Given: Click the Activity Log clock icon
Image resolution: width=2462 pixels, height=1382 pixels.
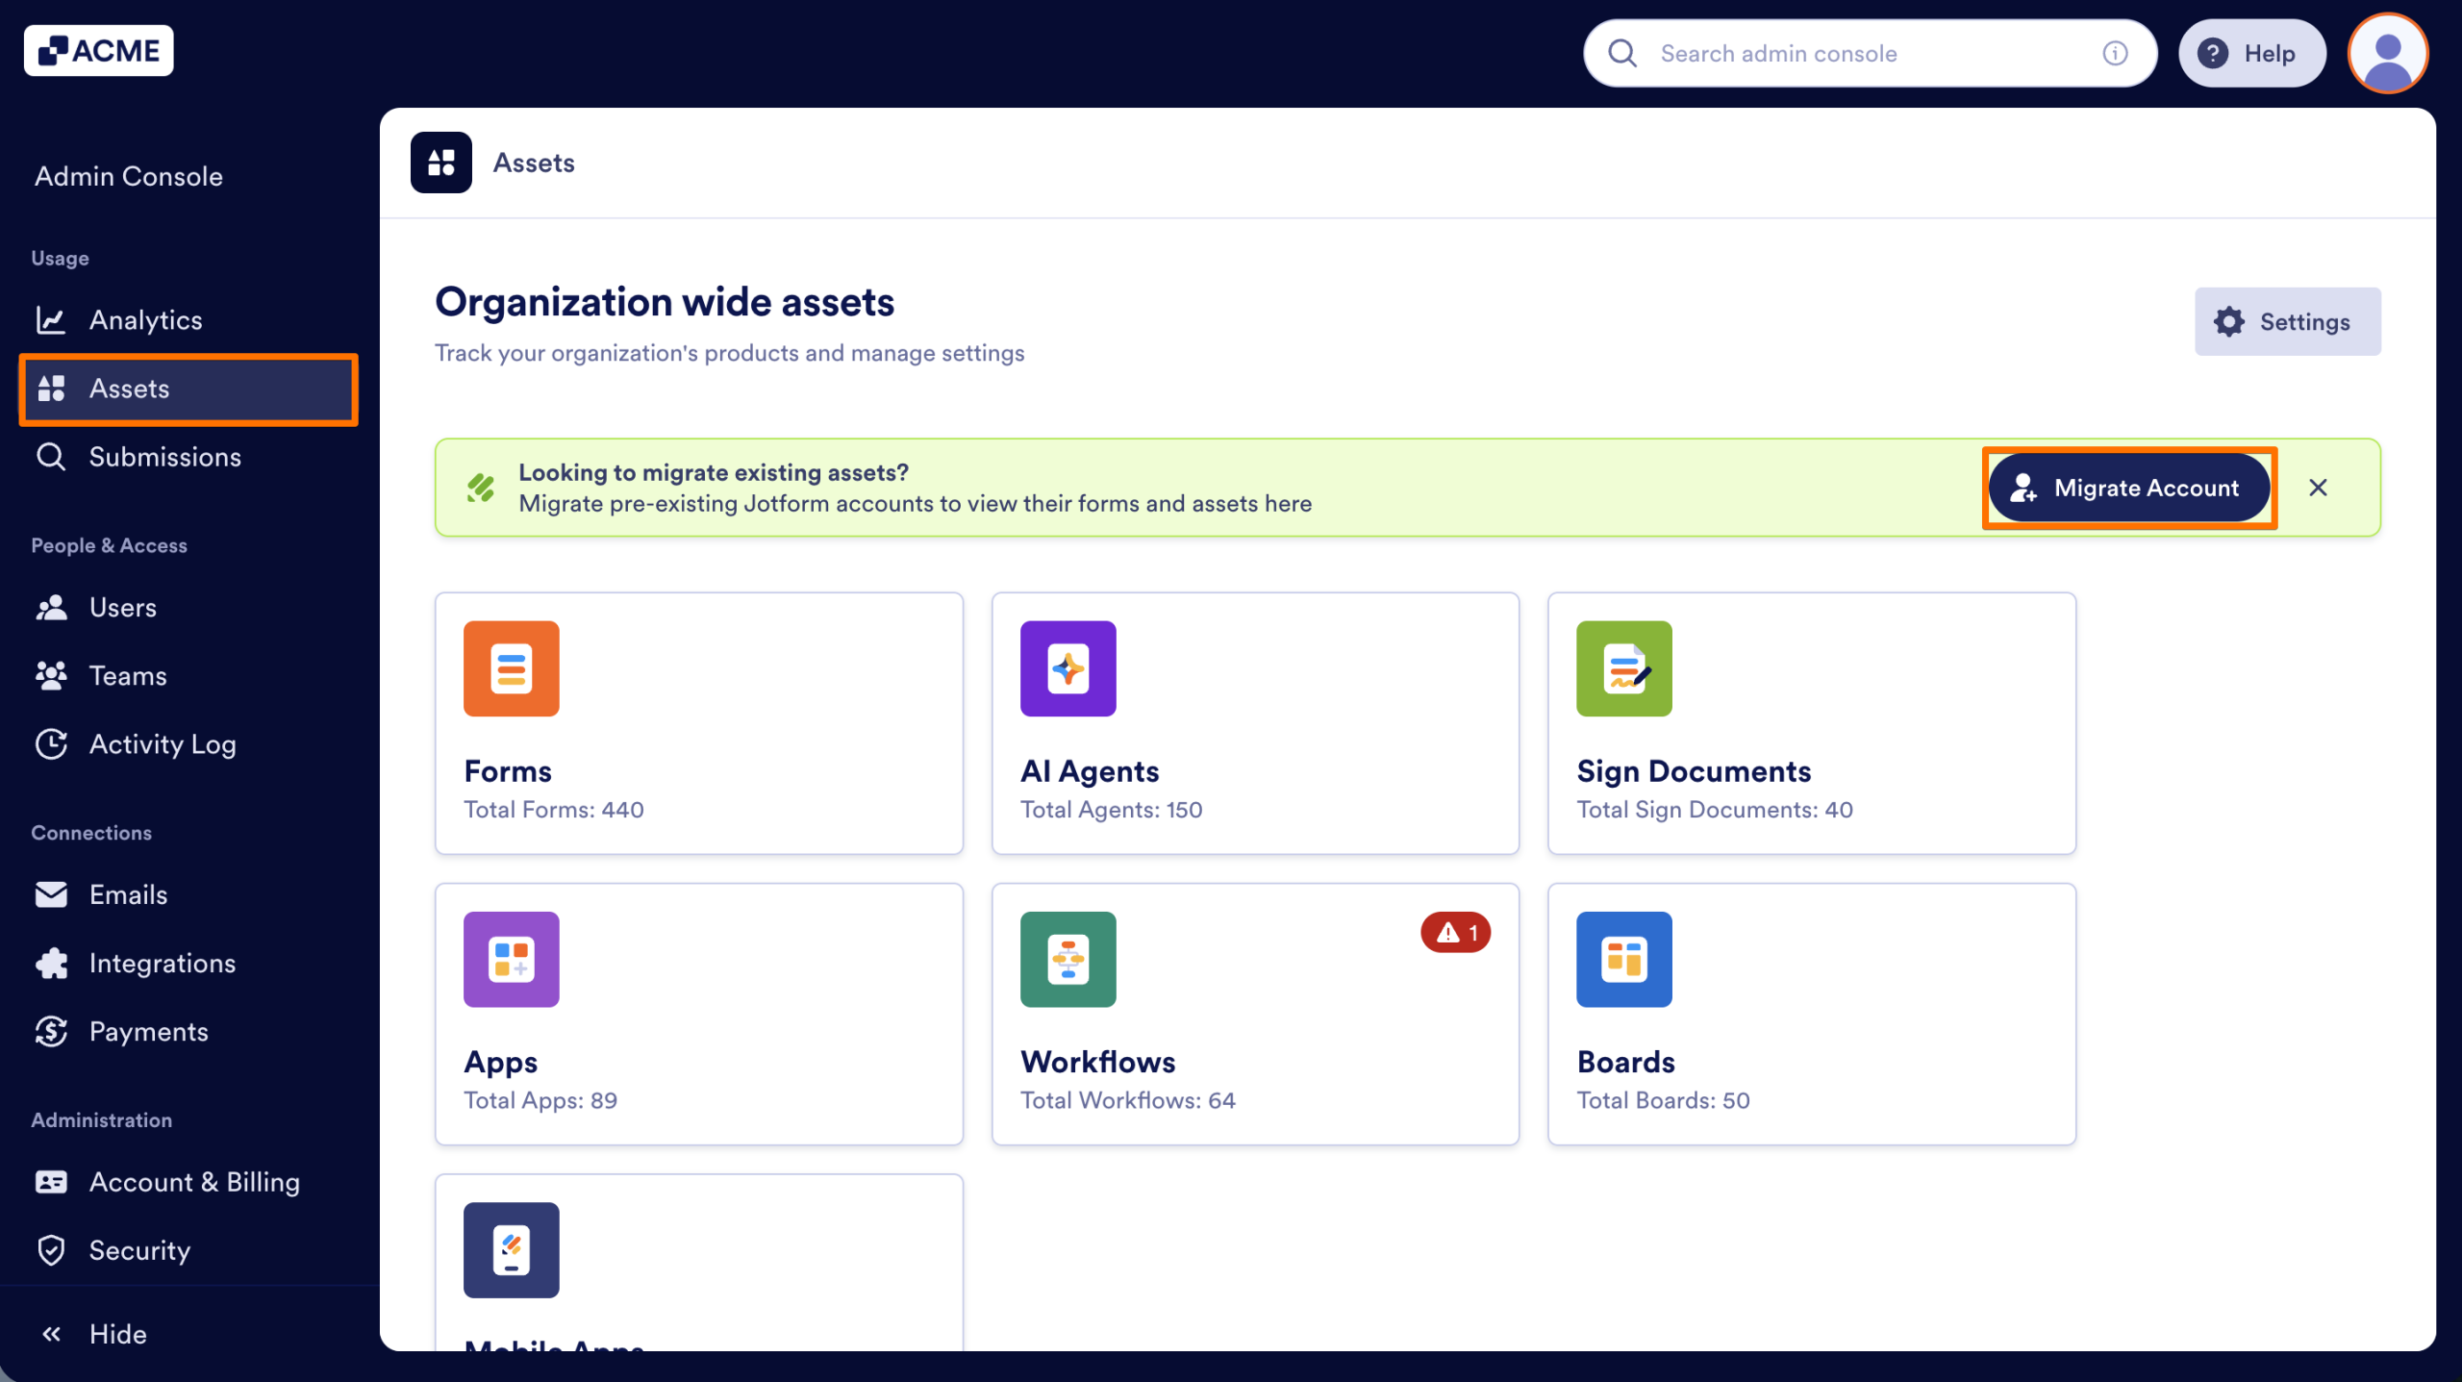Looking at the screenshot, I should coord(51,744).
